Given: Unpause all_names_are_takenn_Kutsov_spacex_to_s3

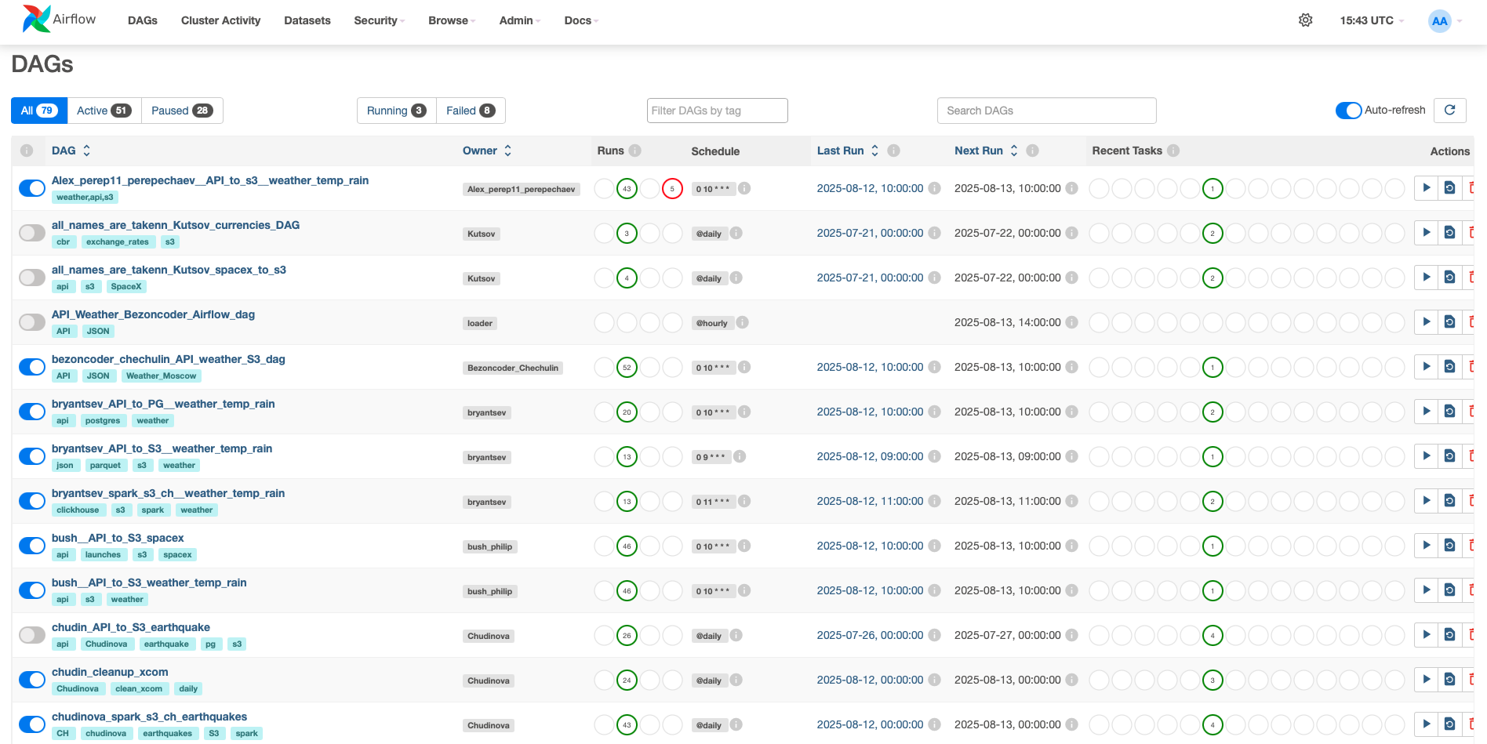Looking at the screenshot, I should [32, 278].
